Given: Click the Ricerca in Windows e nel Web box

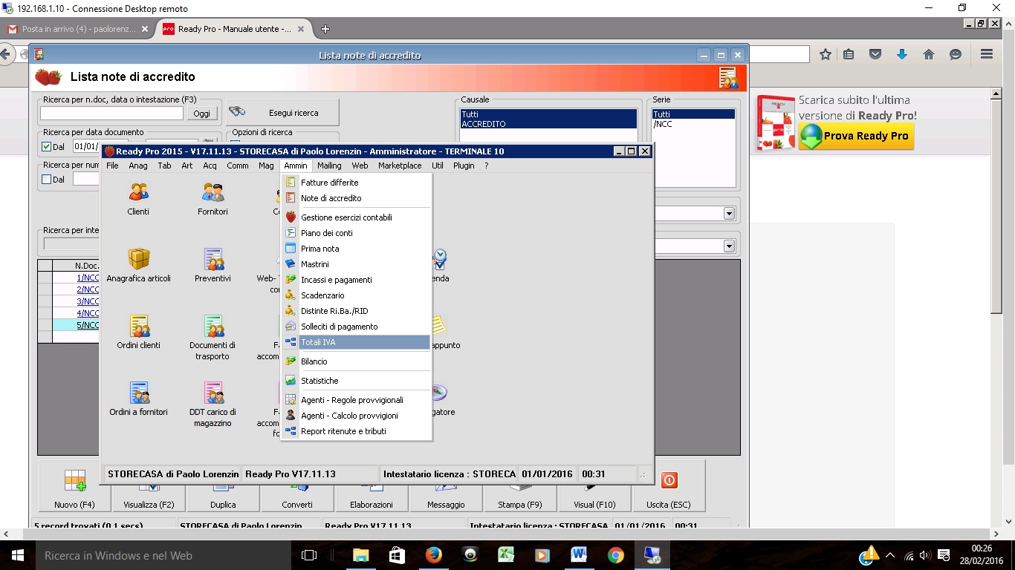Looking at the screenshot, I should [163, 555].
